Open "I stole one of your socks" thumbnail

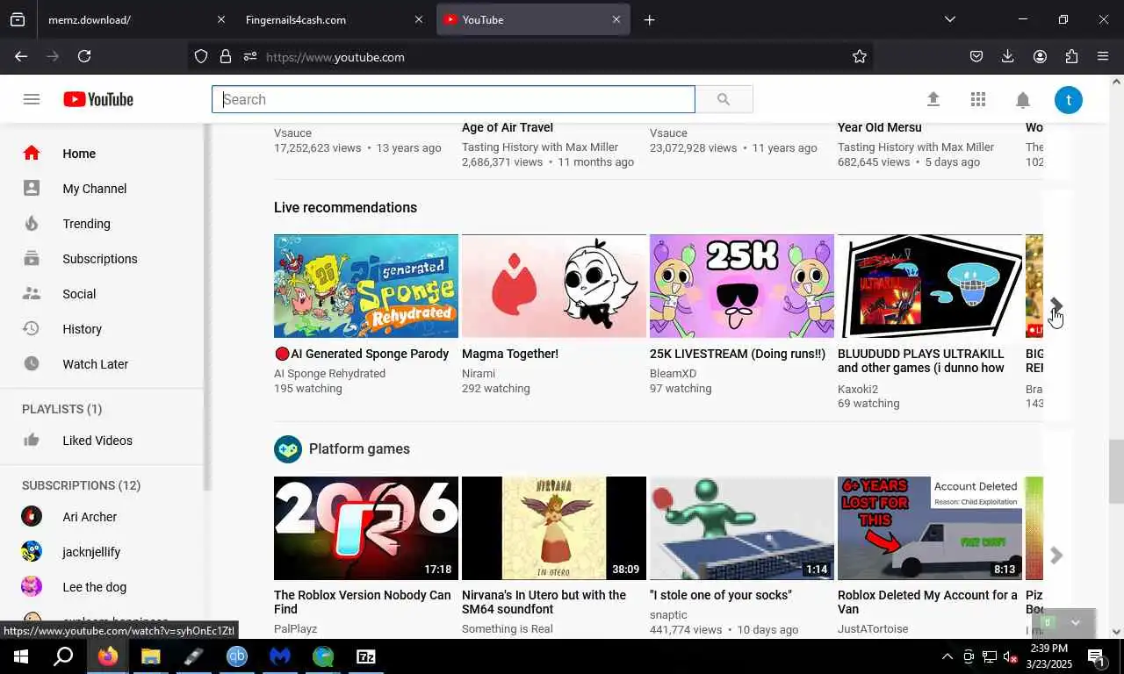point(742,528)
